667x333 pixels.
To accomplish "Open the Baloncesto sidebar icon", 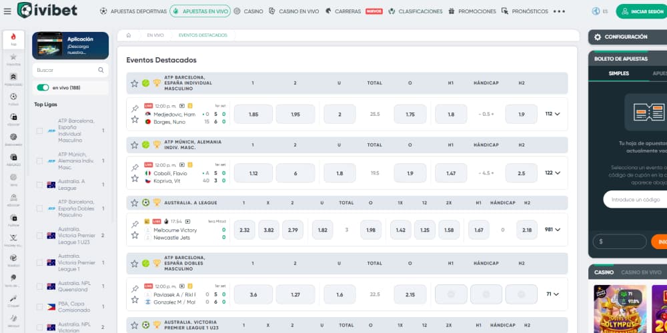I will [x=13, y=139].
